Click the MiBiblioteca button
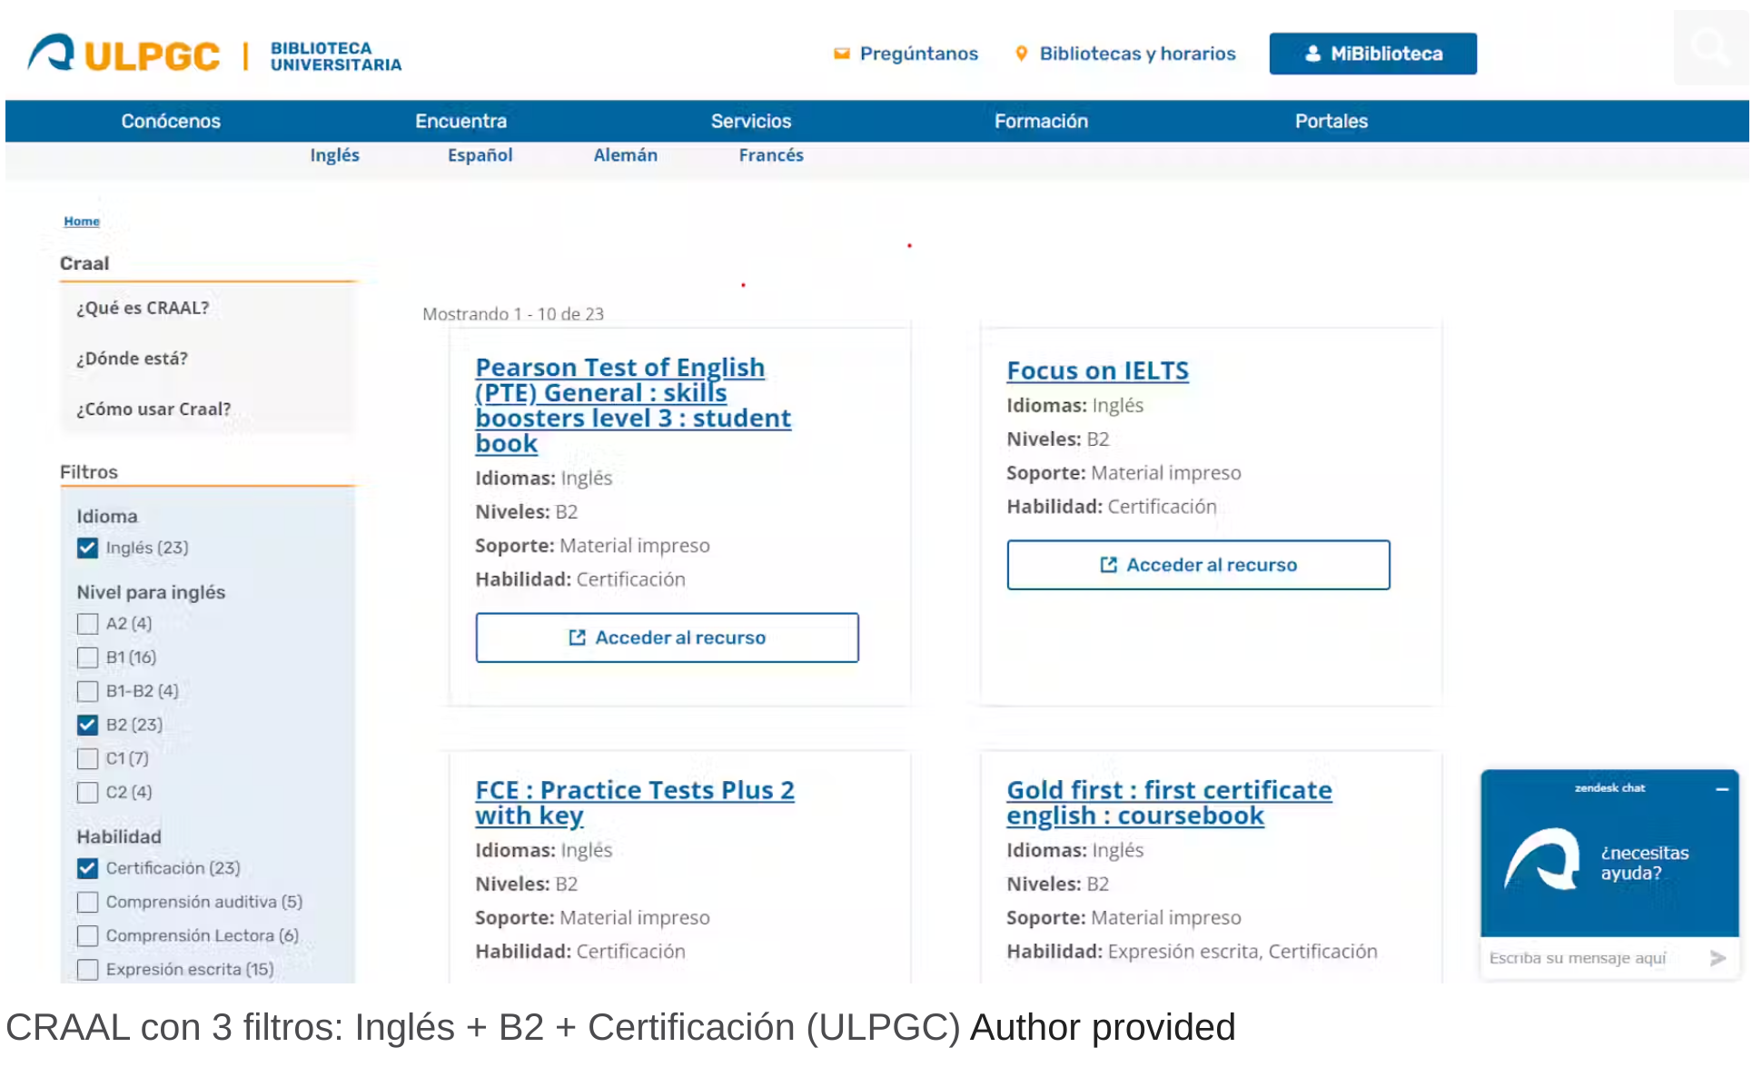This screenshot has width=1762, height=1077. (x=1372, y=54)
